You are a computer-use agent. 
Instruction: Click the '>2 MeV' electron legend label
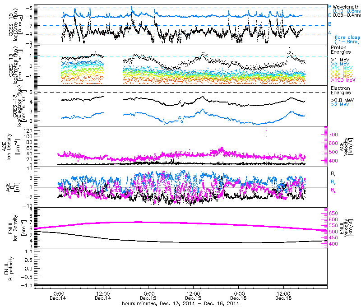point(340,104)
